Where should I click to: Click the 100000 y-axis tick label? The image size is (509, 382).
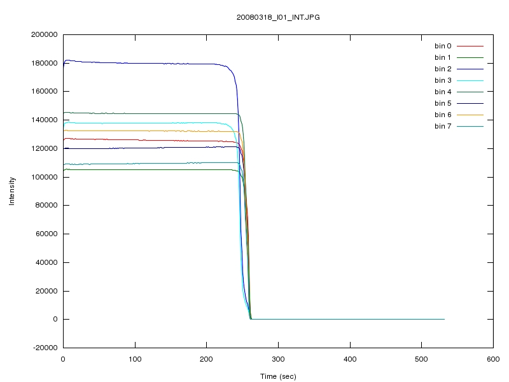(44, 177)
